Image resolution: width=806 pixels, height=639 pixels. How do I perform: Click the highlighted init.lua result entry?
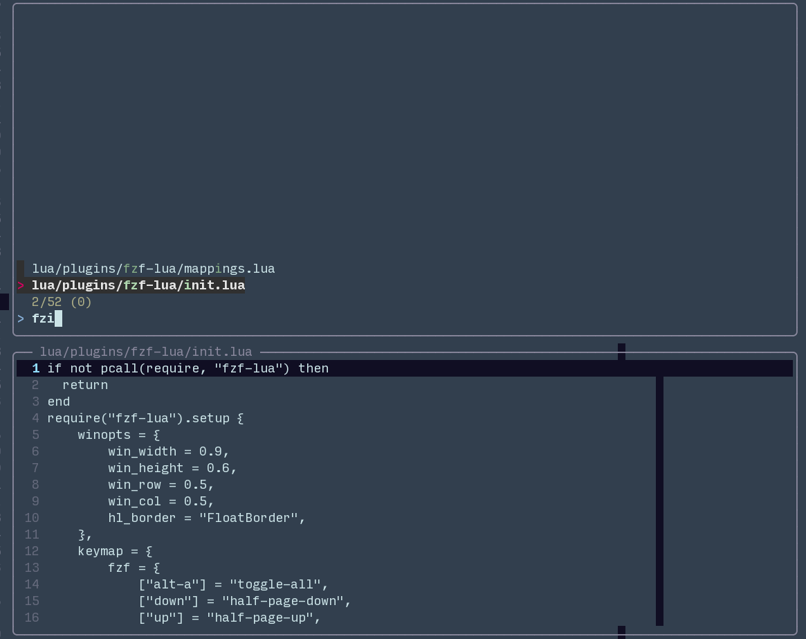click(x=138, y=285)
